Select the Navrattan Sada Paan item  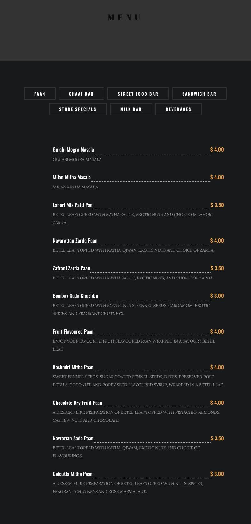coord(73,438)
